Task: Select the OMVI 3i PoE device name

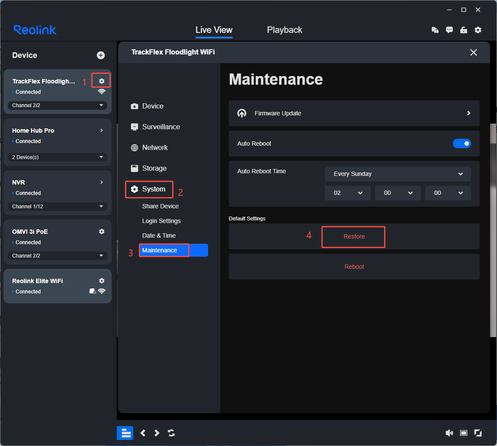Action: [30, 232]
